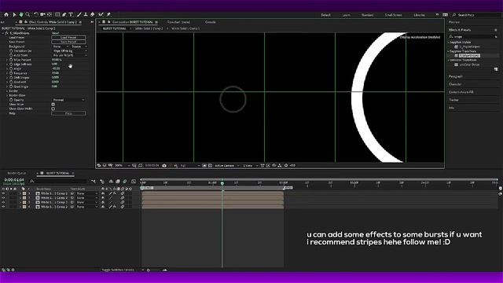Expand the Border property group
The width and height of the screenshot is (503, 283).
click(x=7, y=91)
